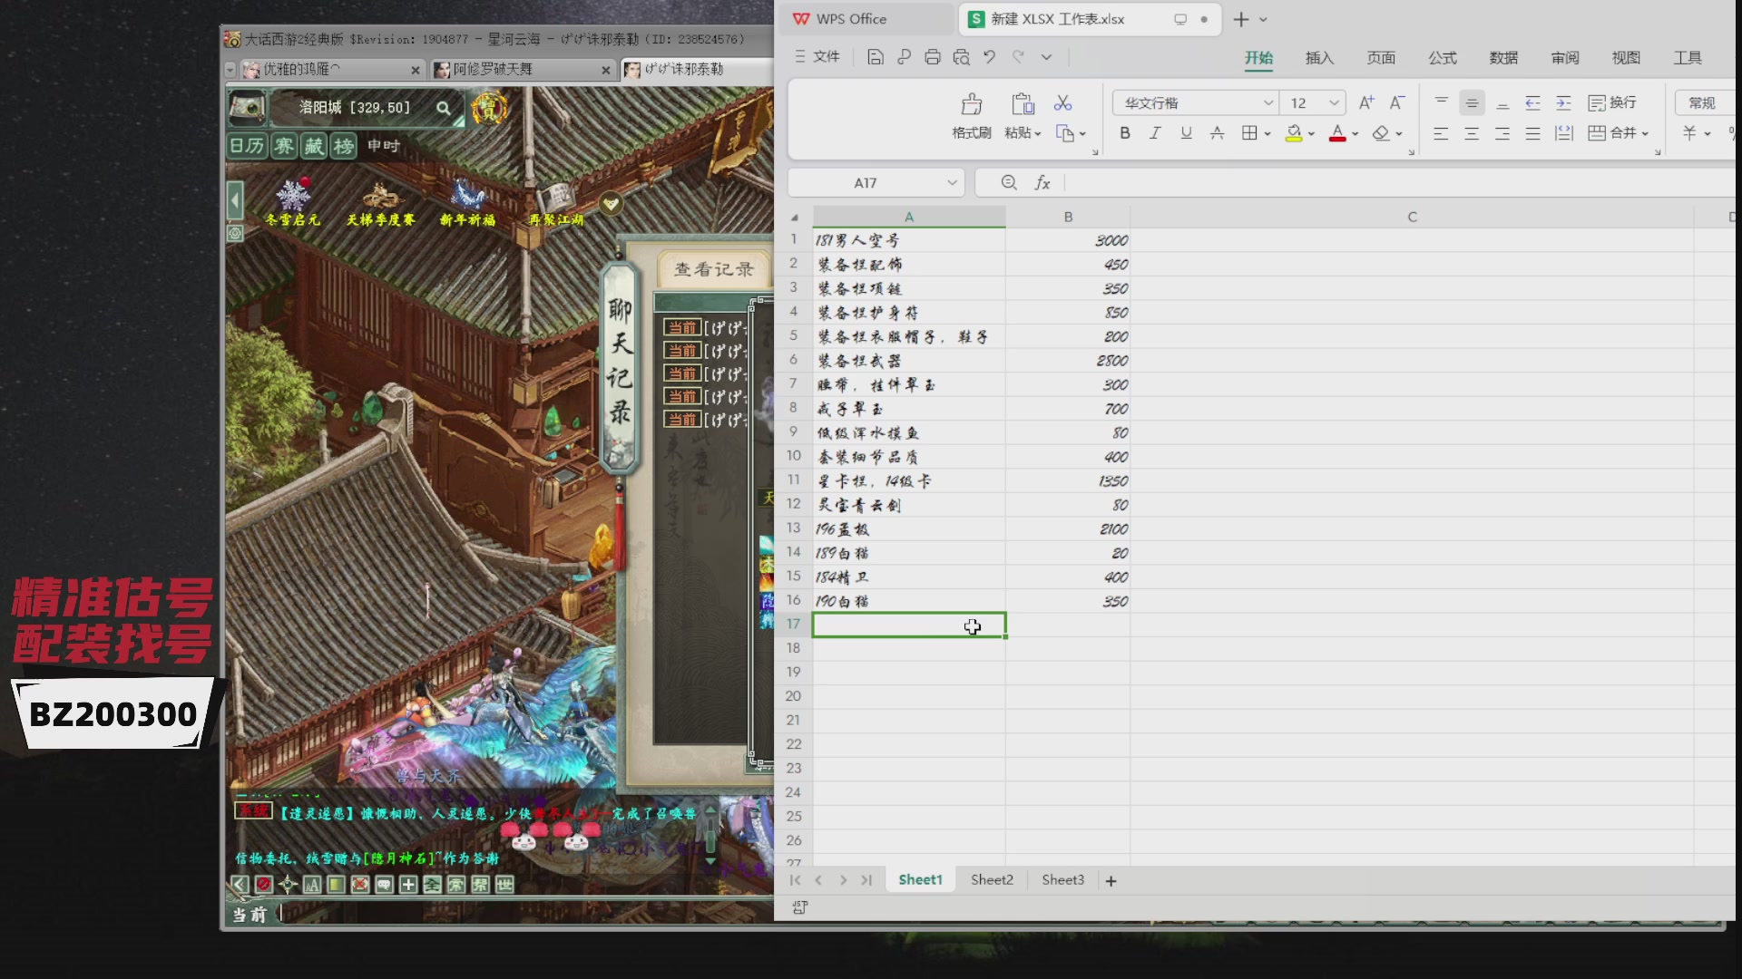Click the Save icon in quick toolbar
This screenshot has height=979, width=1742.
click(875, 57)
